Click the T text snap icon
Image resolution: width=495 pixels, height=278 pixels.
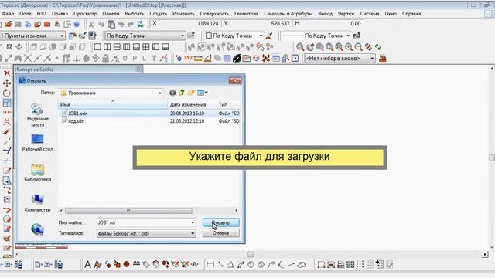[154, 59]
